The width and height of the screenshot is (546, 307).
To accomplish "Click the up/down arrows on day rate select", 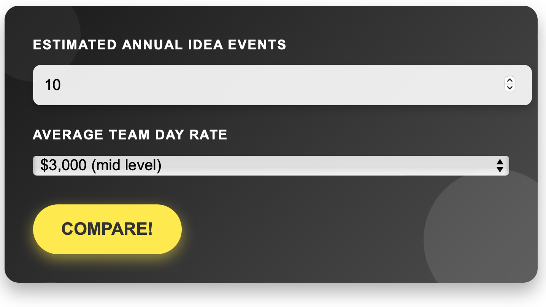I will tap(500, 166).
